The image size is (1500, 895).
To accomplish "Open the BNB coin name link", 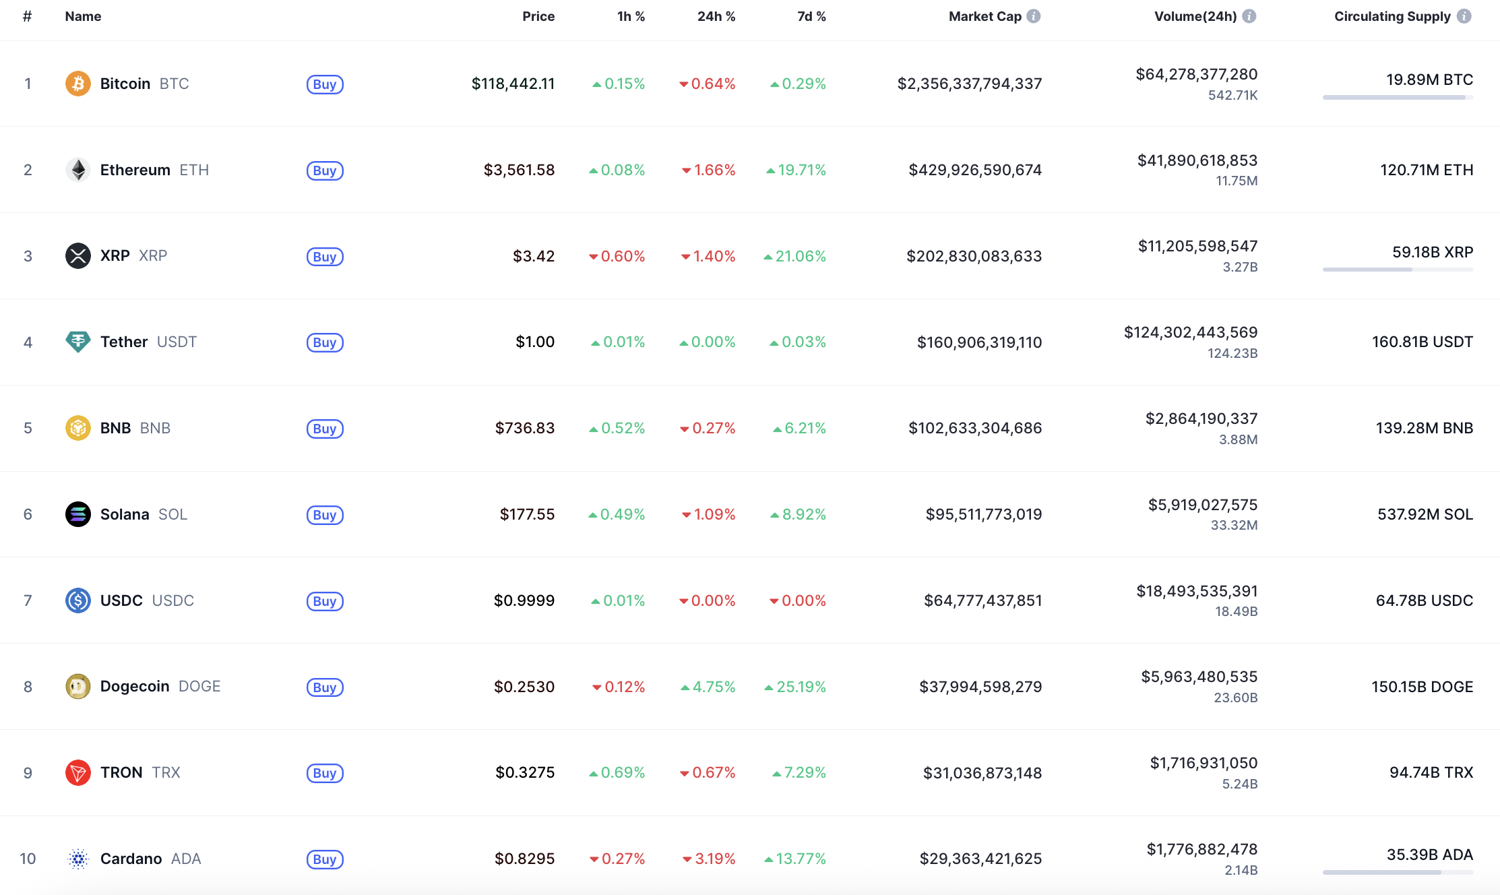I will tap(116, 428).
